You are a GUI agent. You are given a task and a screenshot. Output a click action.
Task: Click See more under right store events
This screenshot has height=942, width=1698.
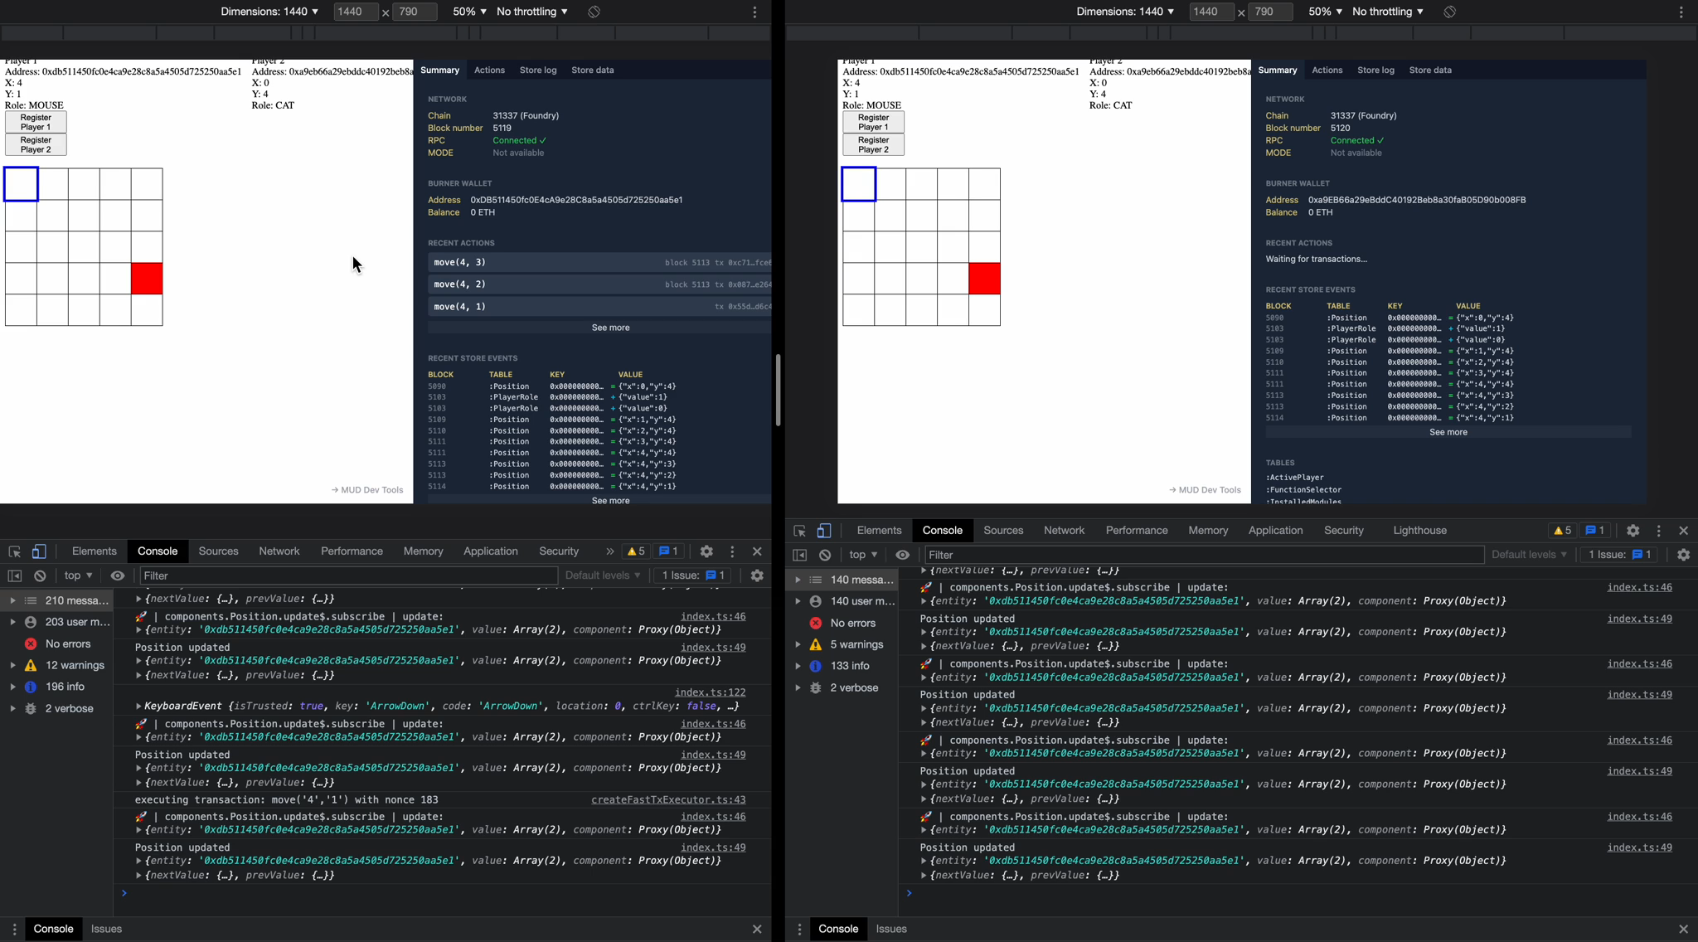(x=1448, y=432)
